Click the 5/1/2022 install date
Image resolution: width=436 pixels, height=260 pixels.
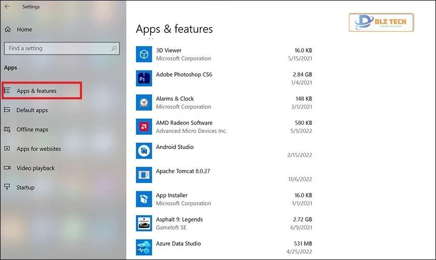(x=301, y=131)
